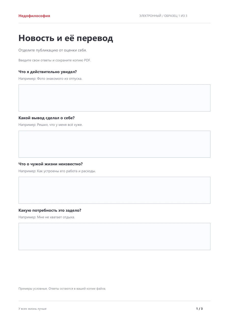Viewport: 229px width, 324px height.
Task: Click the red "Недофилософия" brand name
Action: (x=34, y=16)
